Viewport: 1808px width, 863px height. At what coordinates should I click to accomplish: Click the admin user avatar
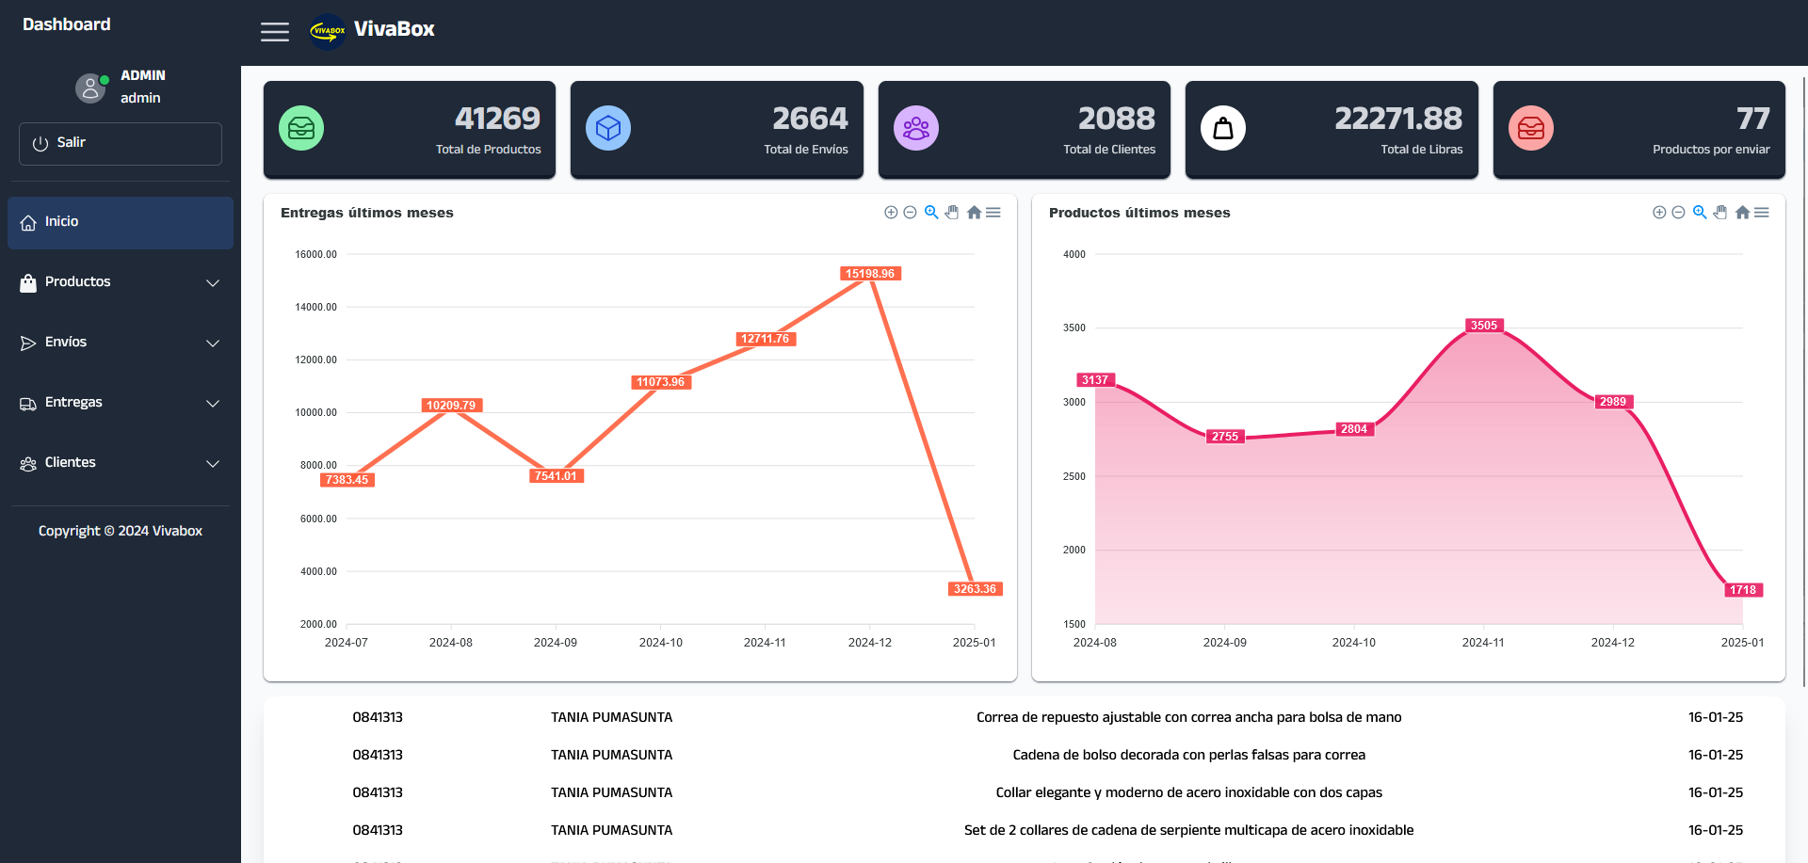click(90, 88)
